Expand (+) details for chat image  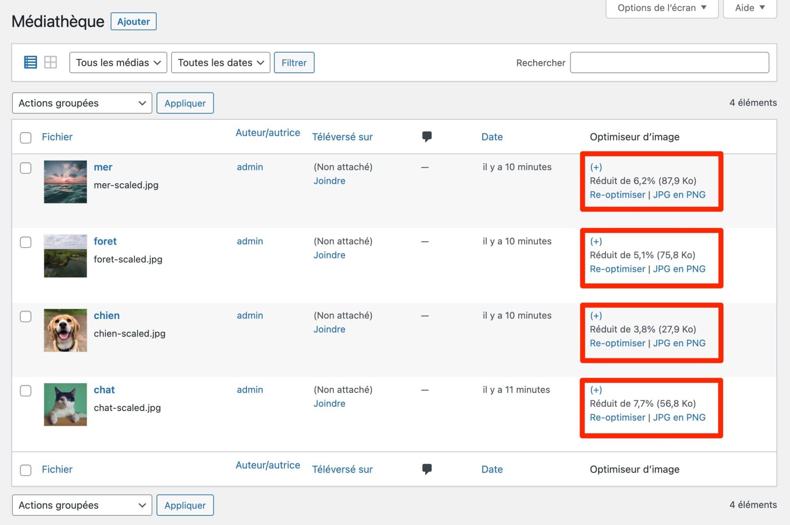point(596,389)
